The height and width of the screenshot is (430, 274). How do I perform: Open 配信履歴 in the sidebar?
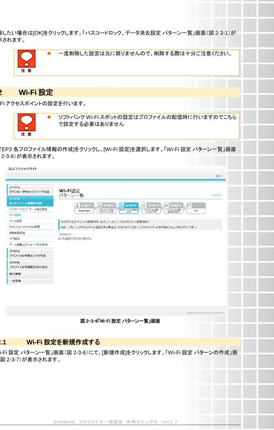pos(30,274)
